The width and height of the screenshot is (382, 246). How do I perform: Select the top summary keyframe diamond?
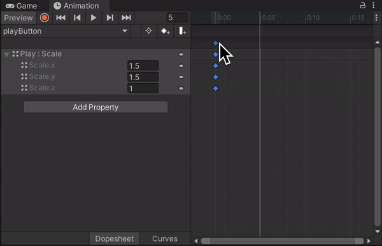click(x=215, y=43)
